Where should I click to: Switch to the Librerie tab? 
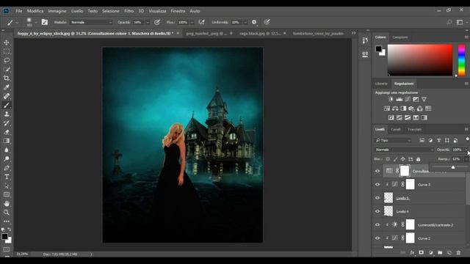381,84
